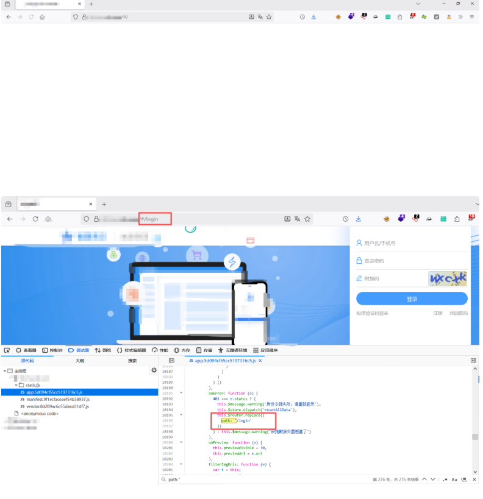Viewport: 483px width, 499px height.
Task: Open the 无障碍环境 (Accessibility) tab
Action: [x=232, y=350]
